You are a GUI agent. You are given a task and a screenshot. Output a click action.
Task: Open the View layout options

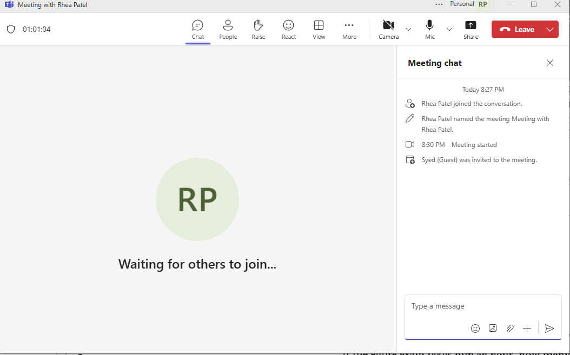pyautogui.click(x=319, y=29)
